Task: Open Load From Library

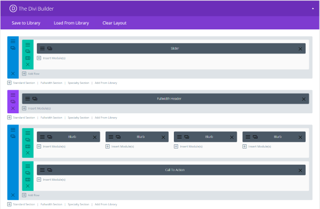Action: [71, 23]
